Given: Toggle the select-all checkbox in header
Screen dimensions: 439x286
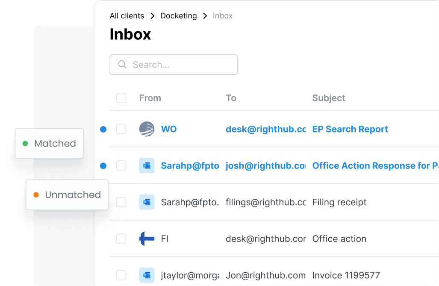Looking at the screenshot, I should point(121,98).
